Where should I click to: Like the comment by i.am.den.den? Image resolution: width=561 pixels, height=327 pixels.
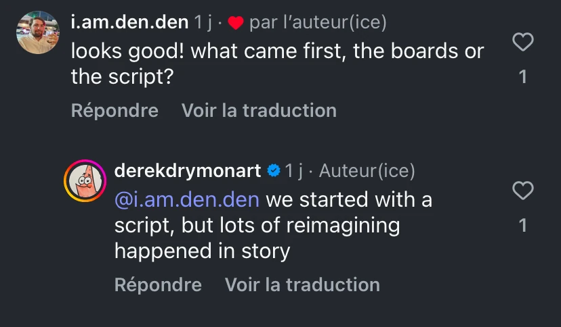[x=522, y=43]
